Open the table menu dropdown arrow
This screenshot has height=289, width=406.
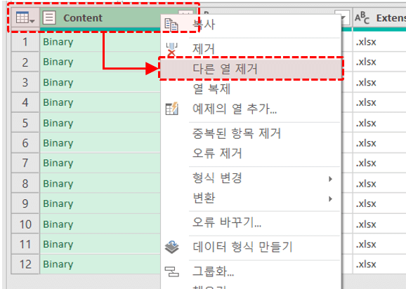(x=32, y=20)
